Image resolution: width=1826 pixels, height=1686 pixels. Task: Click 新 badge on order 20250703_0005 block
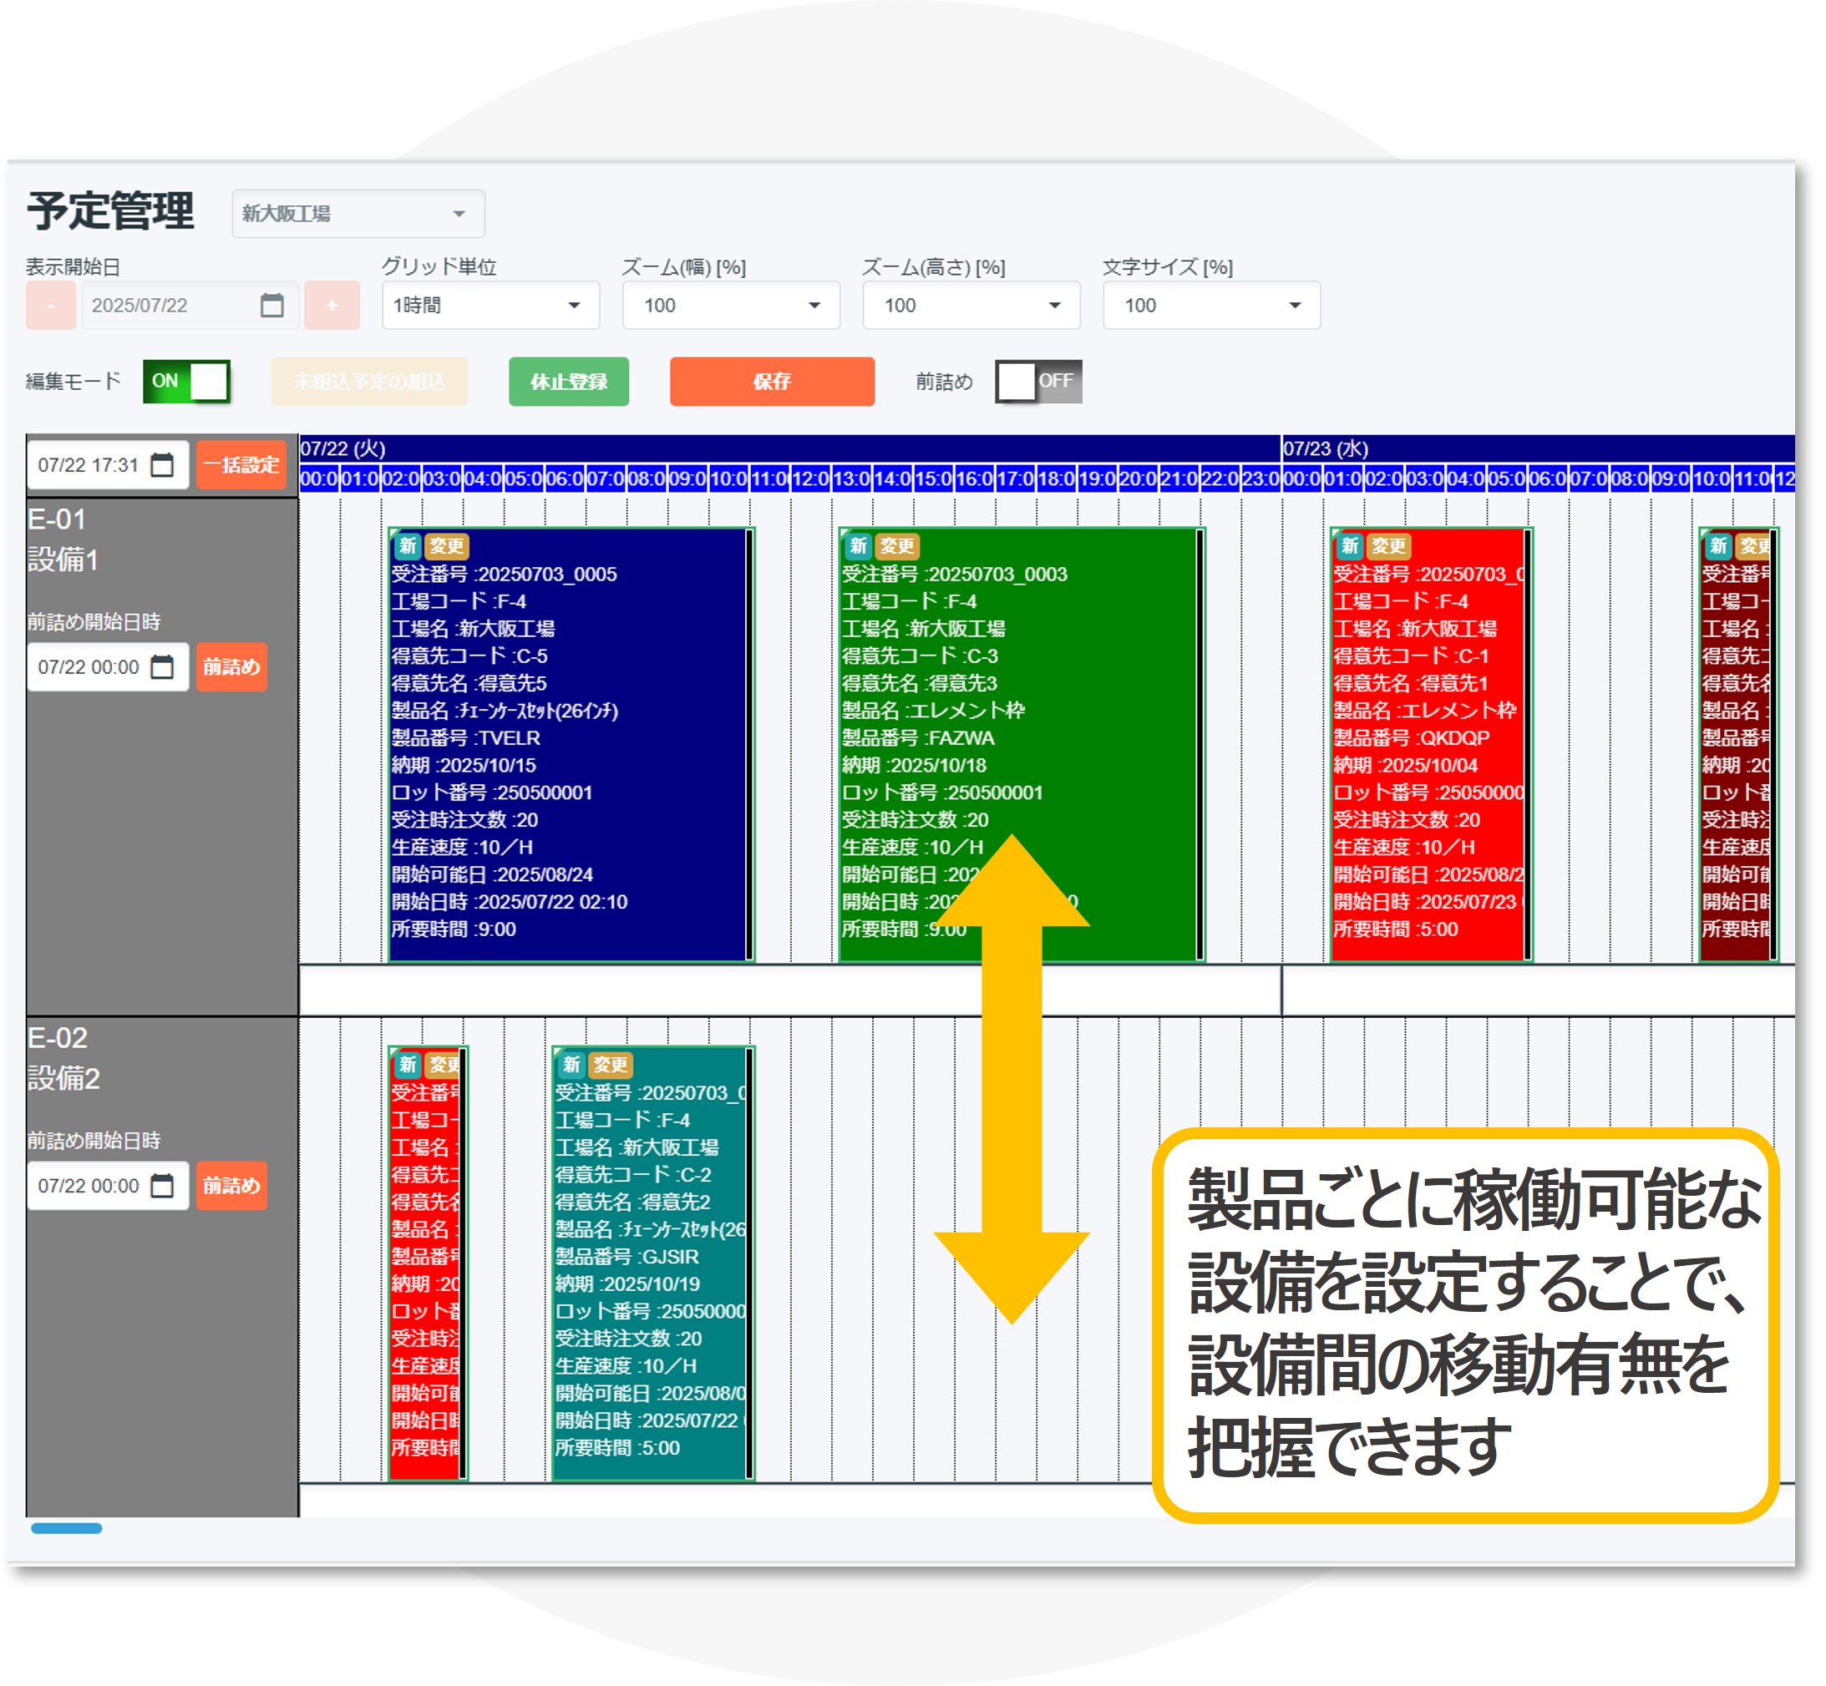(407, 545)
